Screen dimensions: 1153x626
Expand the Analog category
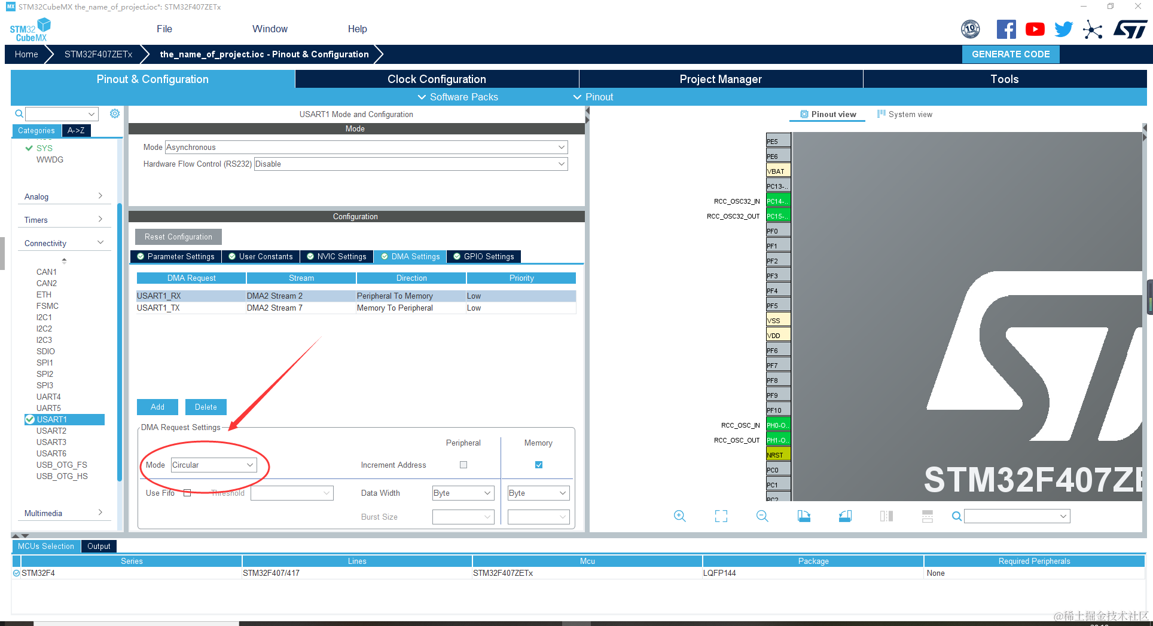63,197
